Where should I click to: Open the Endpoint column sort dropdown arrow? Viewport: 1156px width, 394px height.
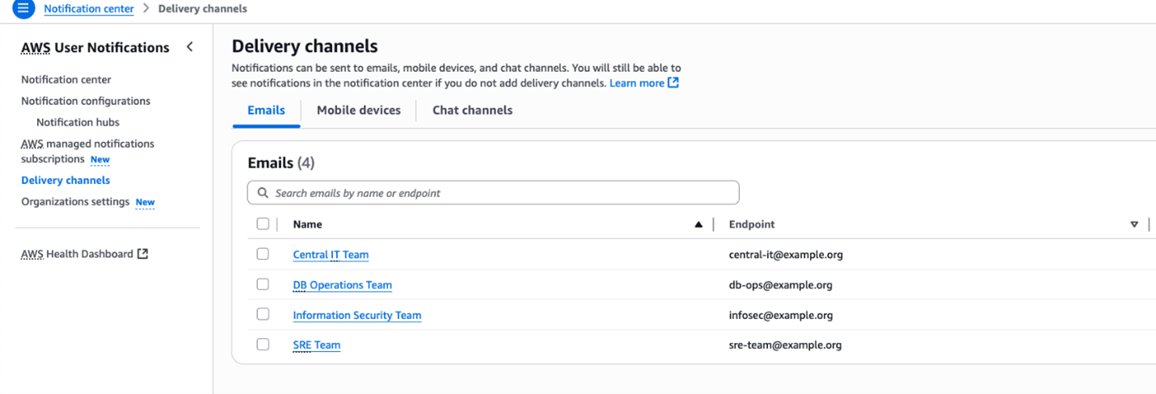point(1134,224)
